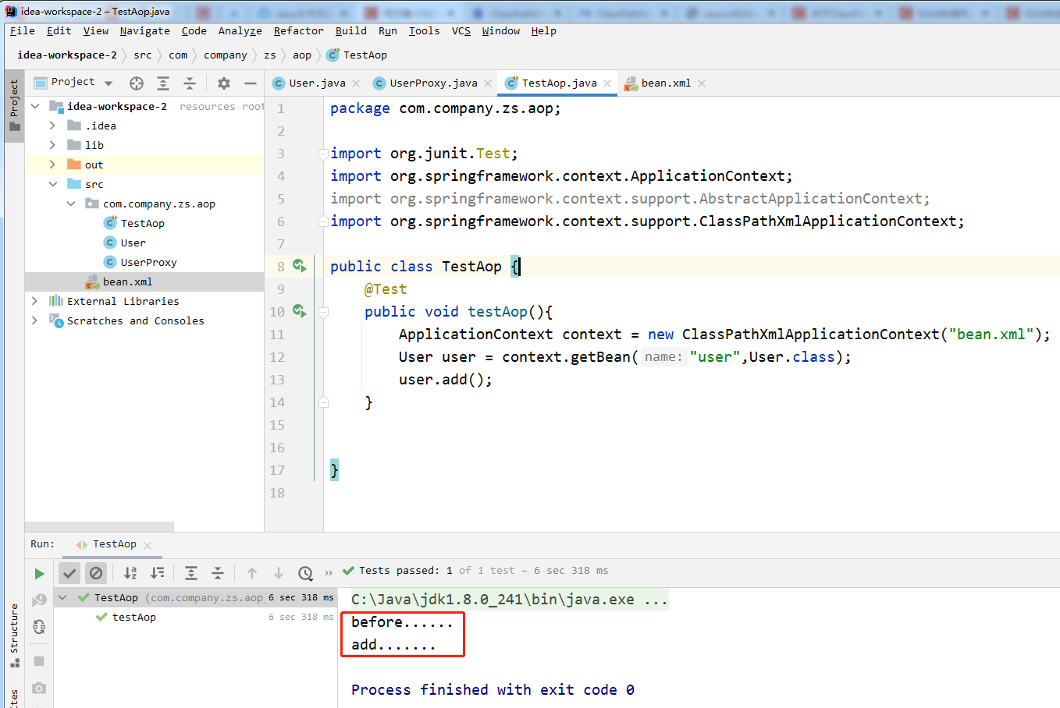Image resolution: width=1060 pixels, height=708 pixels.
Task: Click Expand All in Project panel toolbar
Action: 163,83
